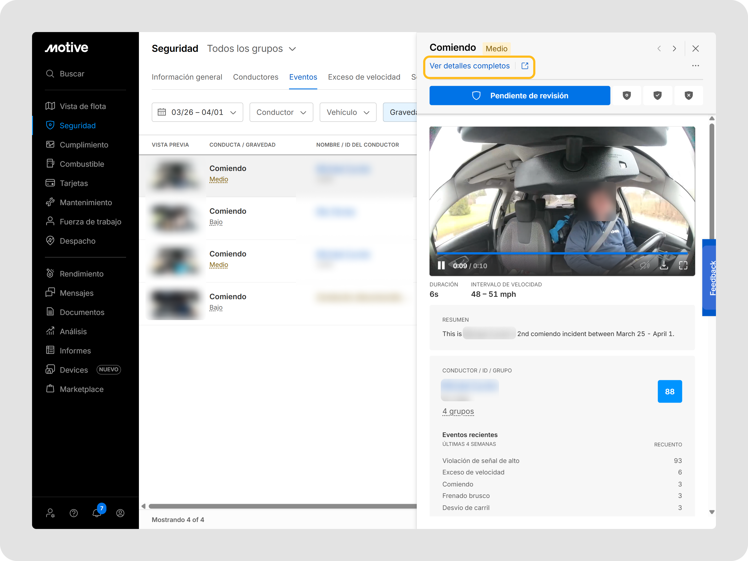Open the help question mark icon

point(74,513)
